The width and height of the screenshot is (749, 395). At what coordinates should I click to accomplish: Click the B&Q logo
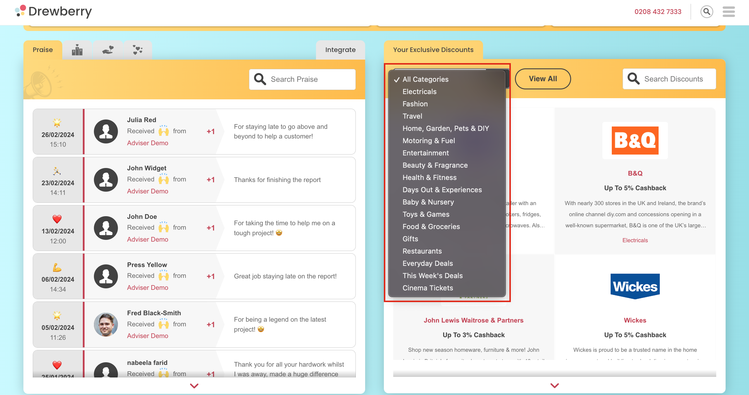pyautogui.click(x=635, y=141)
